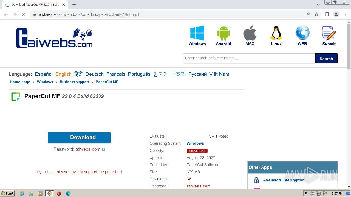Open tab search dropdown arrow

tap(318, 5)
